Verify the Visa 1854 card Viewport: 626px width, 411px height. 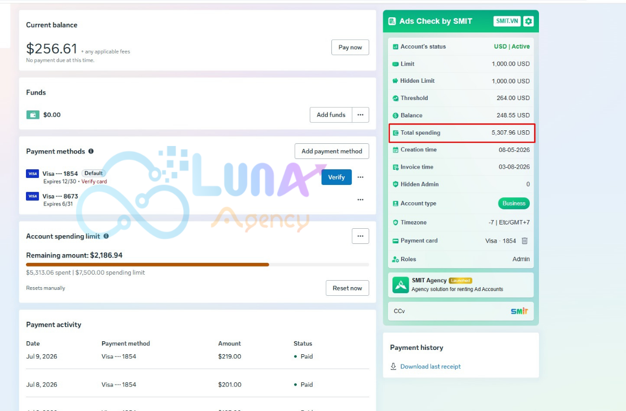pyautogui.click(x=337, y=177)
